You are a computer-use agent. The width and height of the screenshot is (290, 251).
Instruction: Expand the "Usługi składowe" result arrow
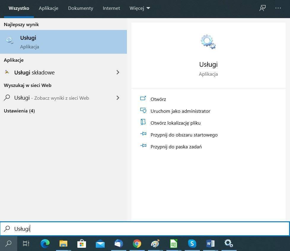tap(118, 72)
